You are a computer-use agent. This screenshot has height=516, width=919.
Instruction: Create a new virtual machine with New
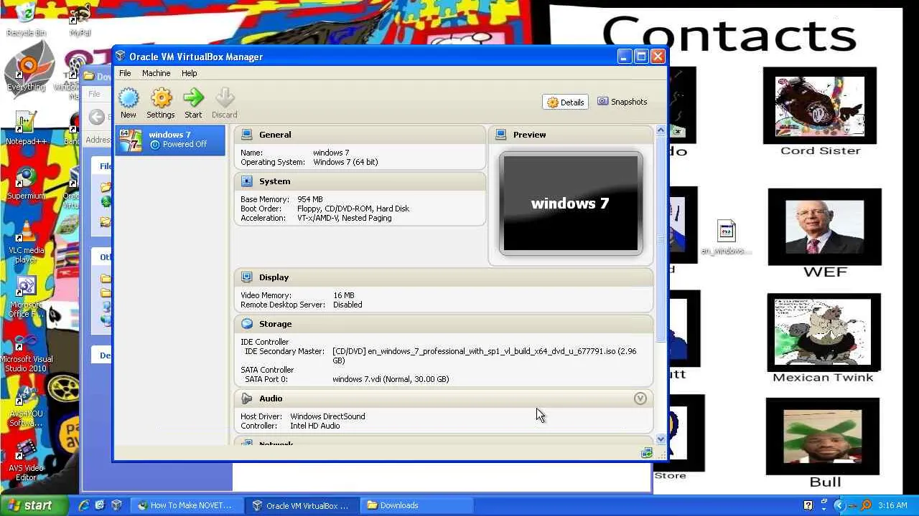point(129,103)
